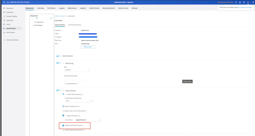Close the visibility setup popup
This screenshot has height=136, width=255.
pyautogui.click(x=253, y=6)
